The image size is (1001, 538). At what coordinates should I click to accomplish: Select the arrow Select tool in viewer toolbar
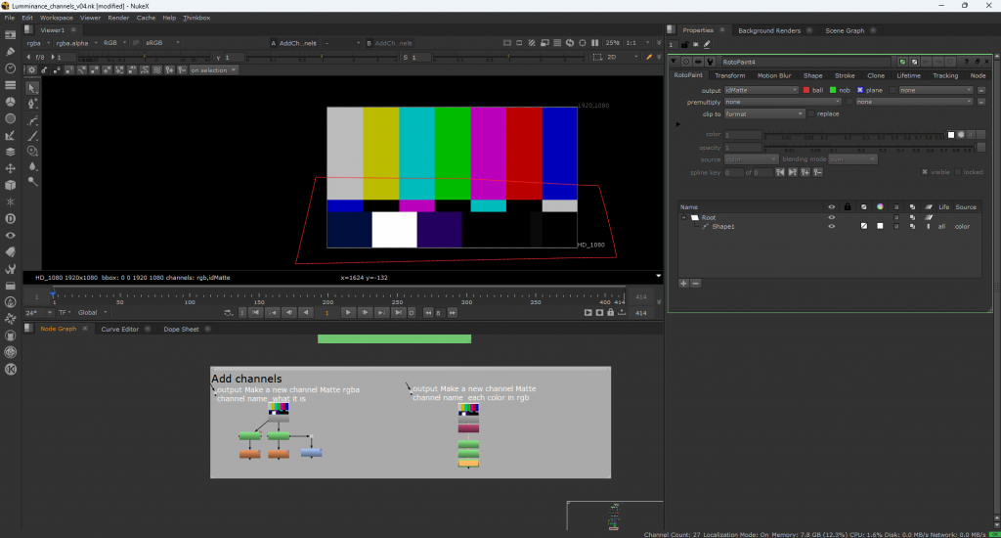[x=32, y=87]
